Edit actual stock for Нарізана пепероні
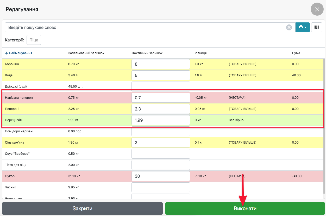 click(x=161, y=98)
